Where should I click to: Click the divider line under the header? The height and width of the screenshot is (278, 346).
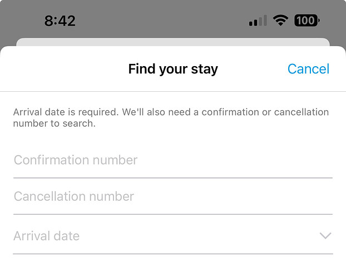pyautogui.click(x=173, y=91)
